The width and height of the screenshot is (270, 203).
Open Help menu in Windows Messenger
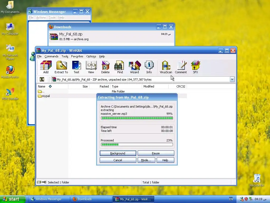(61, 17)
